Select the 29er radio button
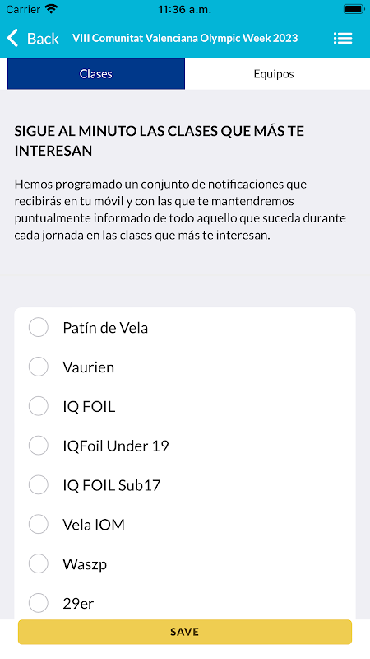The image size is (370, 659). tap(38, 603)
